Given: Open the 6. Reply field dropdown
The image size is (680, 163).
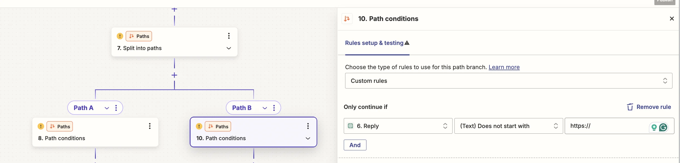Looking at the screenshot, I should point(398,126).
